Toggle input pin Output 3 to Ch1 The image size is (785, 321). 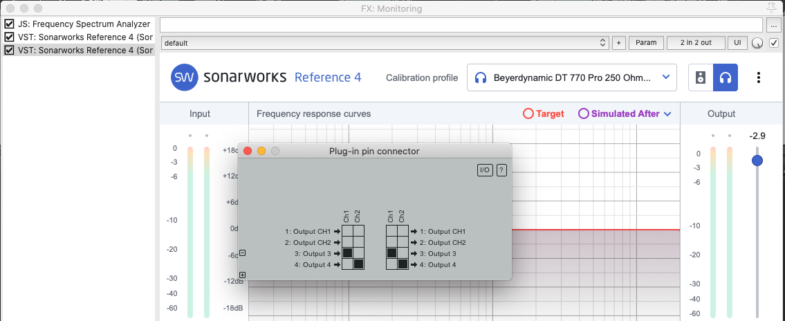(x=347, y=253)
